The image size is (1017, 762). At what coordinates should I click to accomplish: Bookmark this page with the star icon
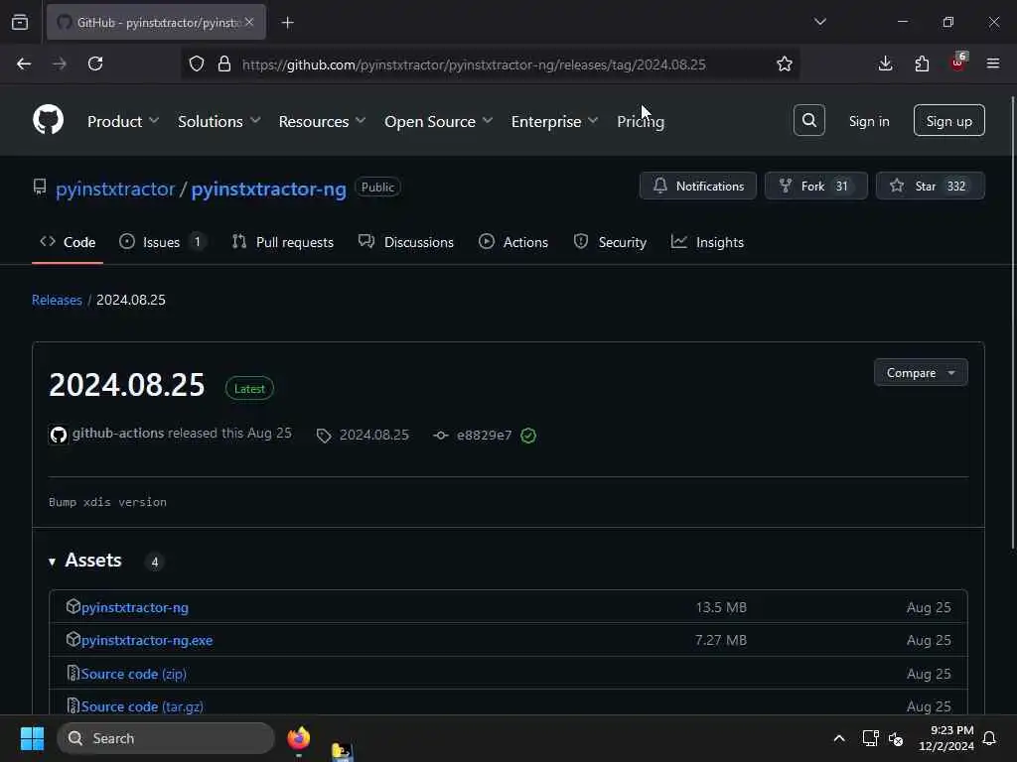pos(785,63)
